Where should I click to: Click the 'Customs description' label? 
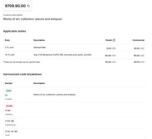(13, 15)
